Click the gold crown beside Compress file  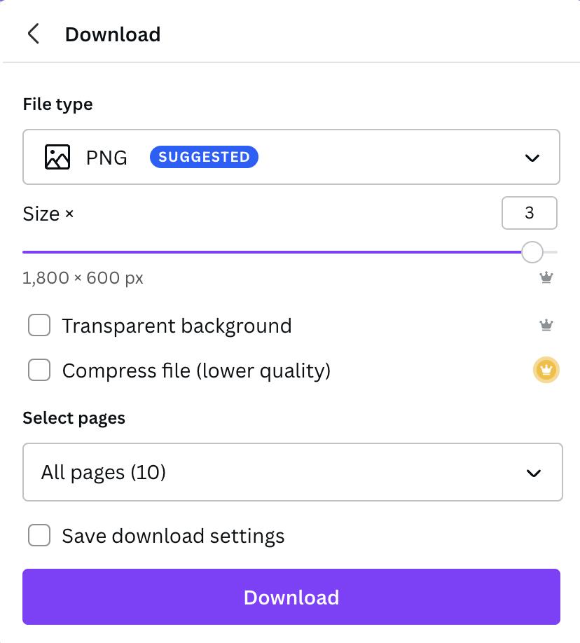pyautogui.click(x=546, y=369)
